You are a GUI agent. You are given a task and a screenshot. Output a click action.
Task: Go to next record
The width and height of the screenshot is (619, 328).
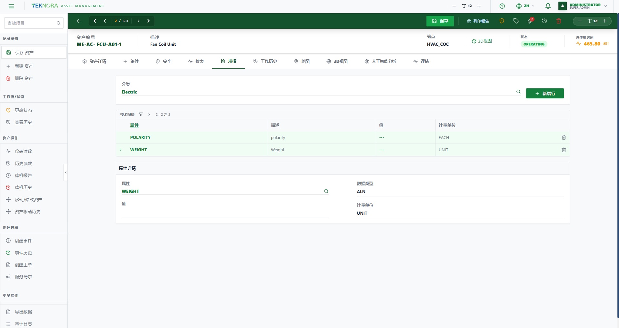click(x=139, y=21)
